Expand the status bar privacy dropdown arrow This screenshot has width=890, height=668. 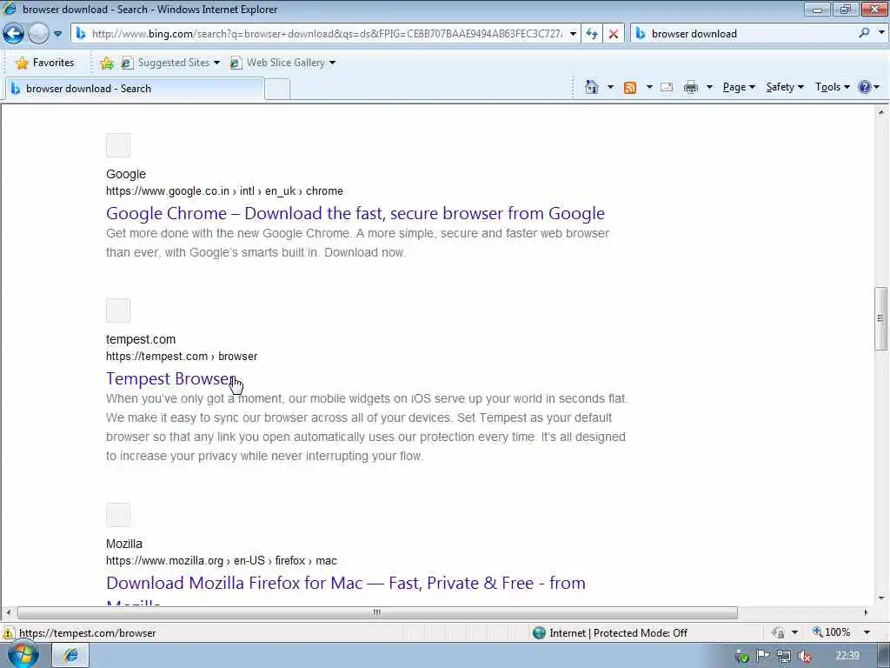tap(794, 632)
